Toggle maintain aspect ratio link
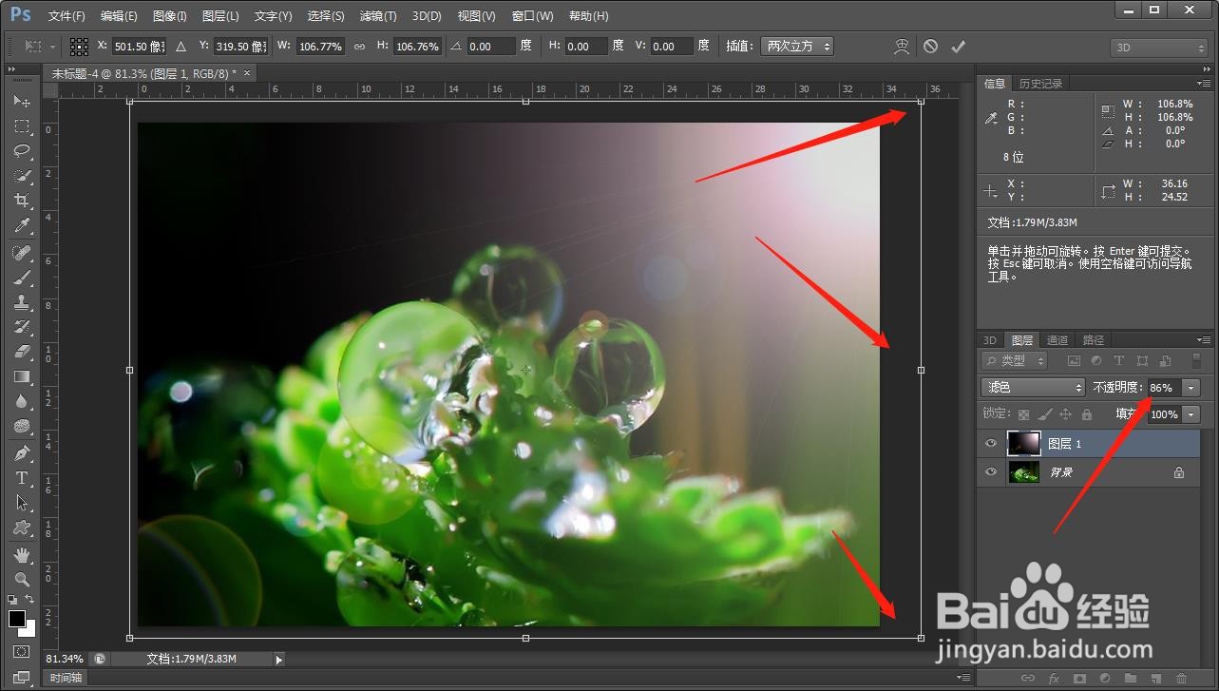Image resolution: width=1219 pixels, height=691 pixels. click(x=359, y=46)
